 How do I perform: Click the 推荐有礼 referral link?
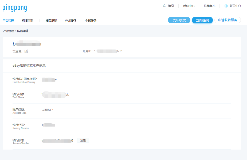pos(209,6)
